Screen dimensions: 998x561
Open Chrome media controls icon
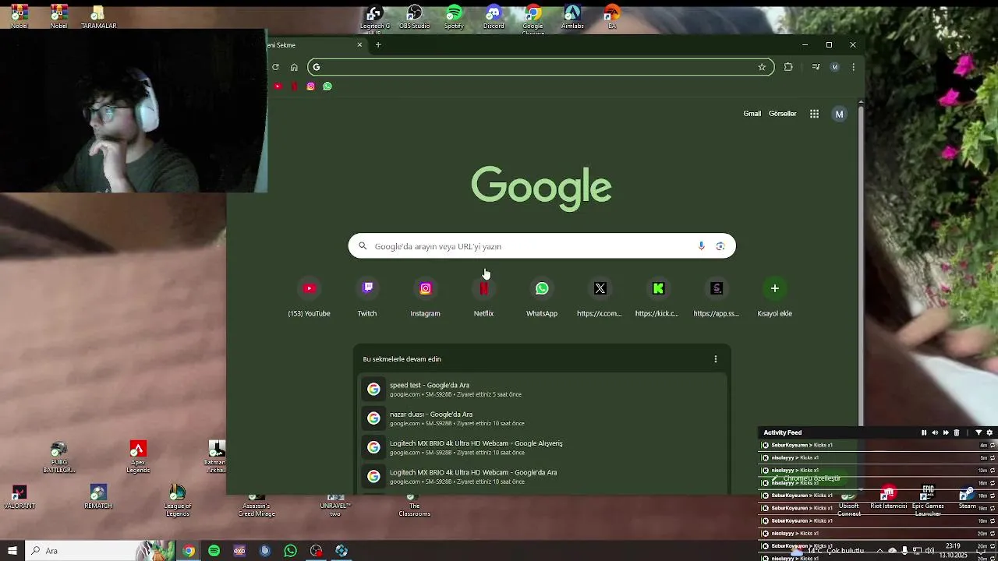(816, 67)
